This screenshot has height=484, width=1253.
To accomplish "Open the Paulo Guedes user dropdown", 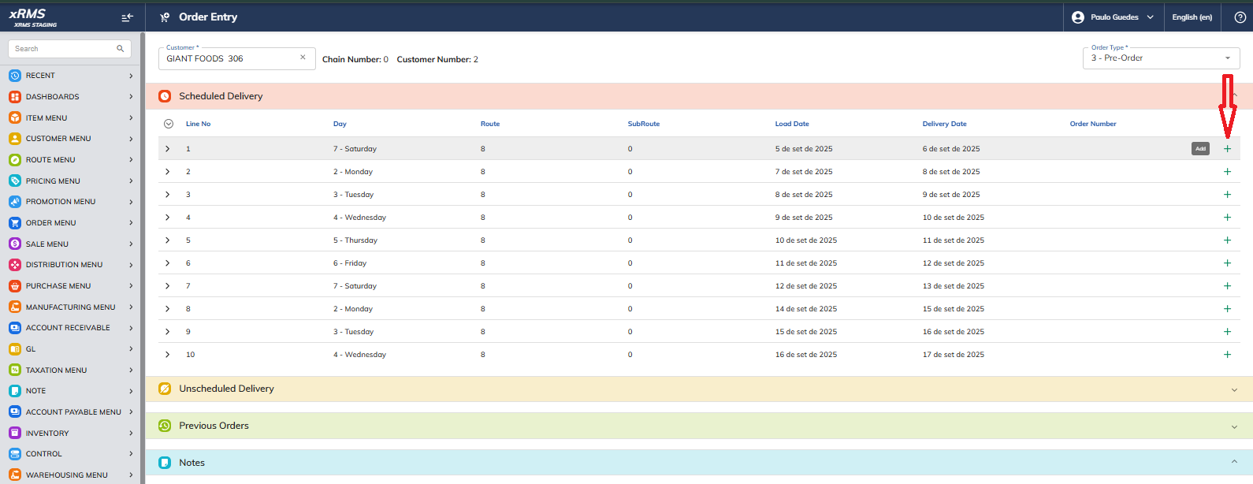I will pyautogui.click(x=1112, y=17).
